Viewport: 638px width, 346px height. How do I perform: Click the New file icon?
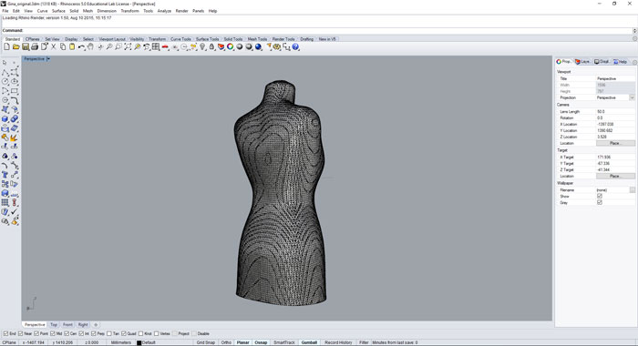click(6, 47)
